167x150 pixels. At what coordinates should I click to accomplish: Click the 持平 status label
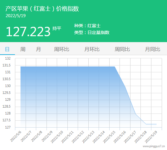coord(57,28)
